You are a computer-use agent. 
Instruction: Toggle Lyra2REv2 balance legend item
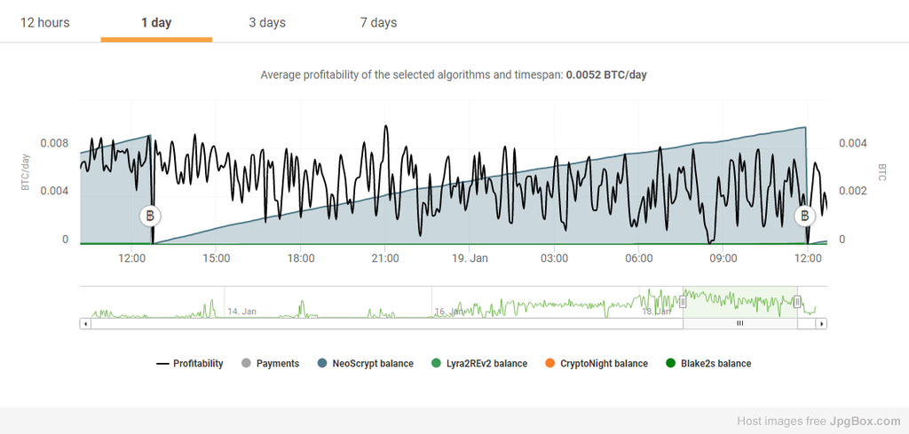478,363
